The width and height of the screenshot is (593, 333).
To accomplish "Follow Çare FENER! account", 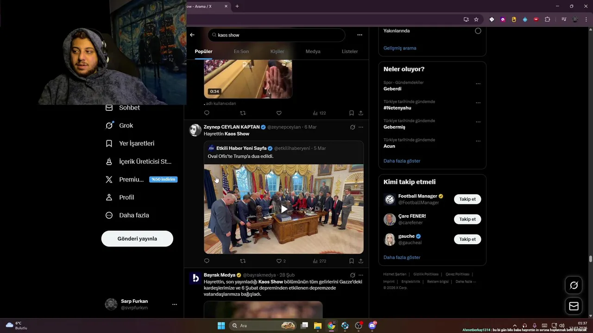I will click(467, 219).
